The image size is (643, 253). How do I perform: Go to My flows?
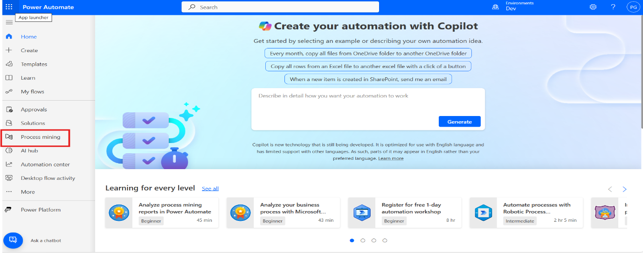tap(32, 92)
